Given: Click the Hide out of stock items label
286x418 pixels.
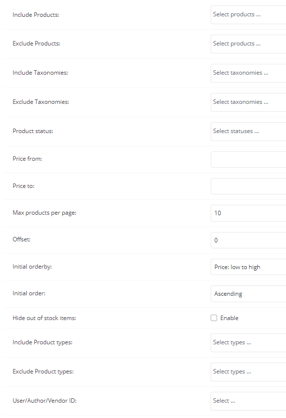Looking at the screenshot, I should point(44,318).
